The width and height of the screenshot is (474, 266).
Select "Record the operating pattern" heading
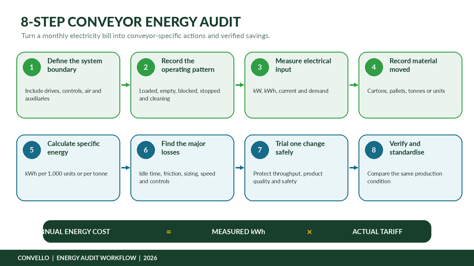coord(188,65)
